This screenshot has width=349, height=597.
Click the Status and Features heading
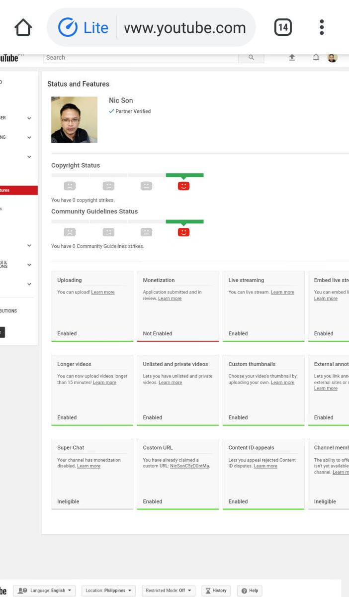78,84
